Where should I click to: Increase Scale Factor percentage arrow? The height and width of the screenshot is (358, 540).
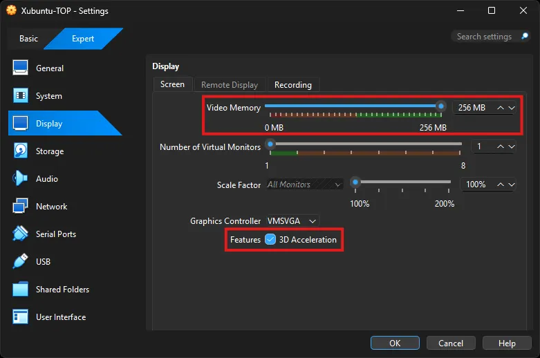(501, 185)
